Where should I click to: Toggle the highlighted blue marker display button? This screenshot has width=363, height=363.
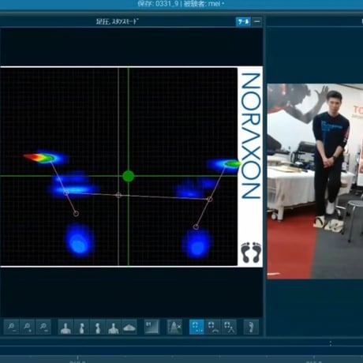[x=196, y=327]
